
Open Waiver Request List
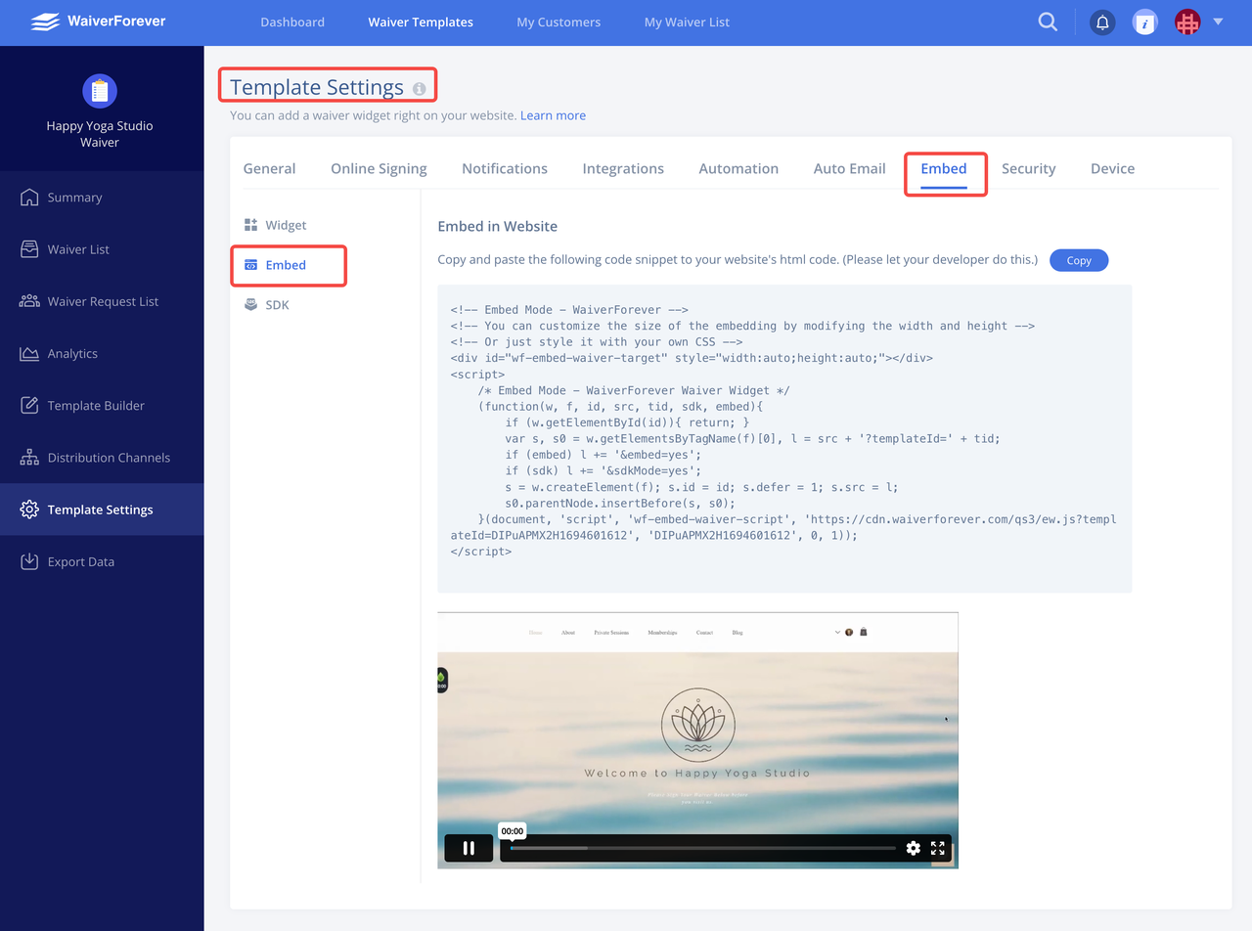pos(102,301)
